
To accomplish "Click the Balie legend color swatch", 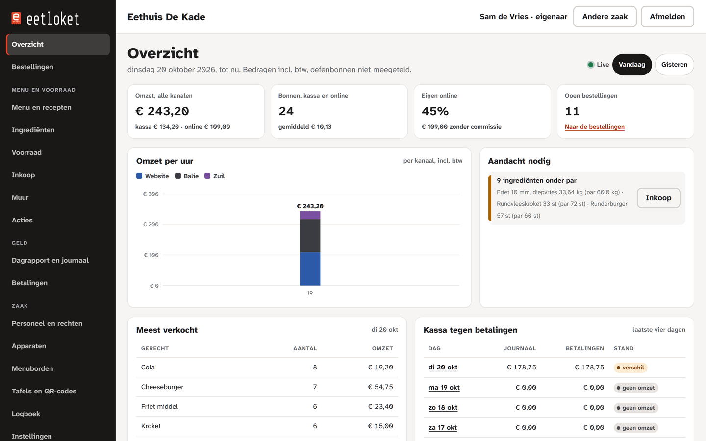I will click(178, 176).
